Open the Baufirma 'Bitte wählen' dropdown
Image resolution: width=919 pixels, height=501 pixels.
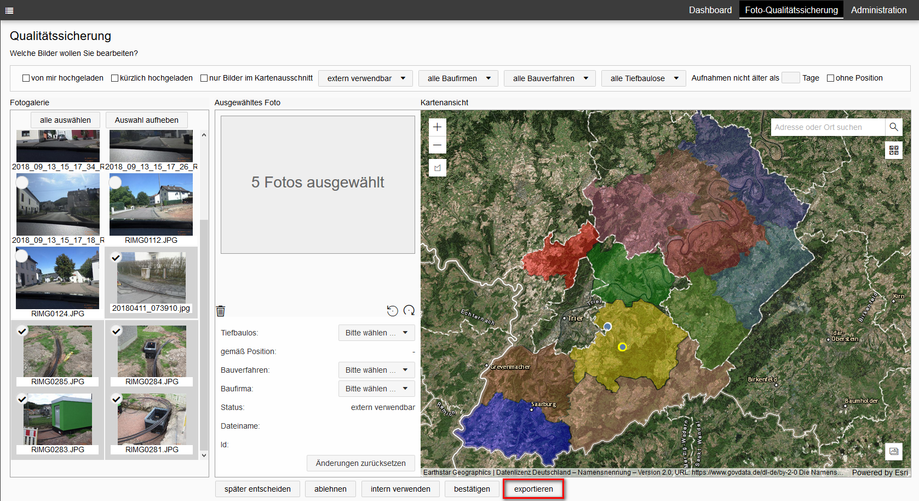click(x=377, y=389)
